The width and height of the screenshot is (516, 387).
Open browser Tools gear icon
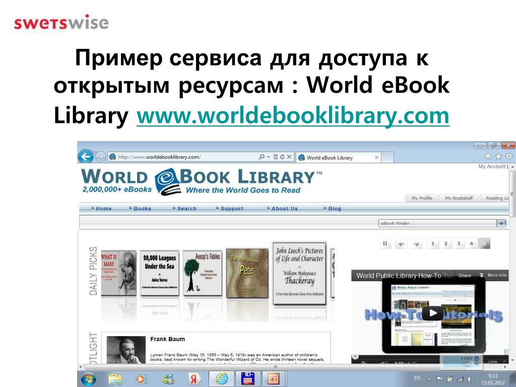click(x=509, y=156)
